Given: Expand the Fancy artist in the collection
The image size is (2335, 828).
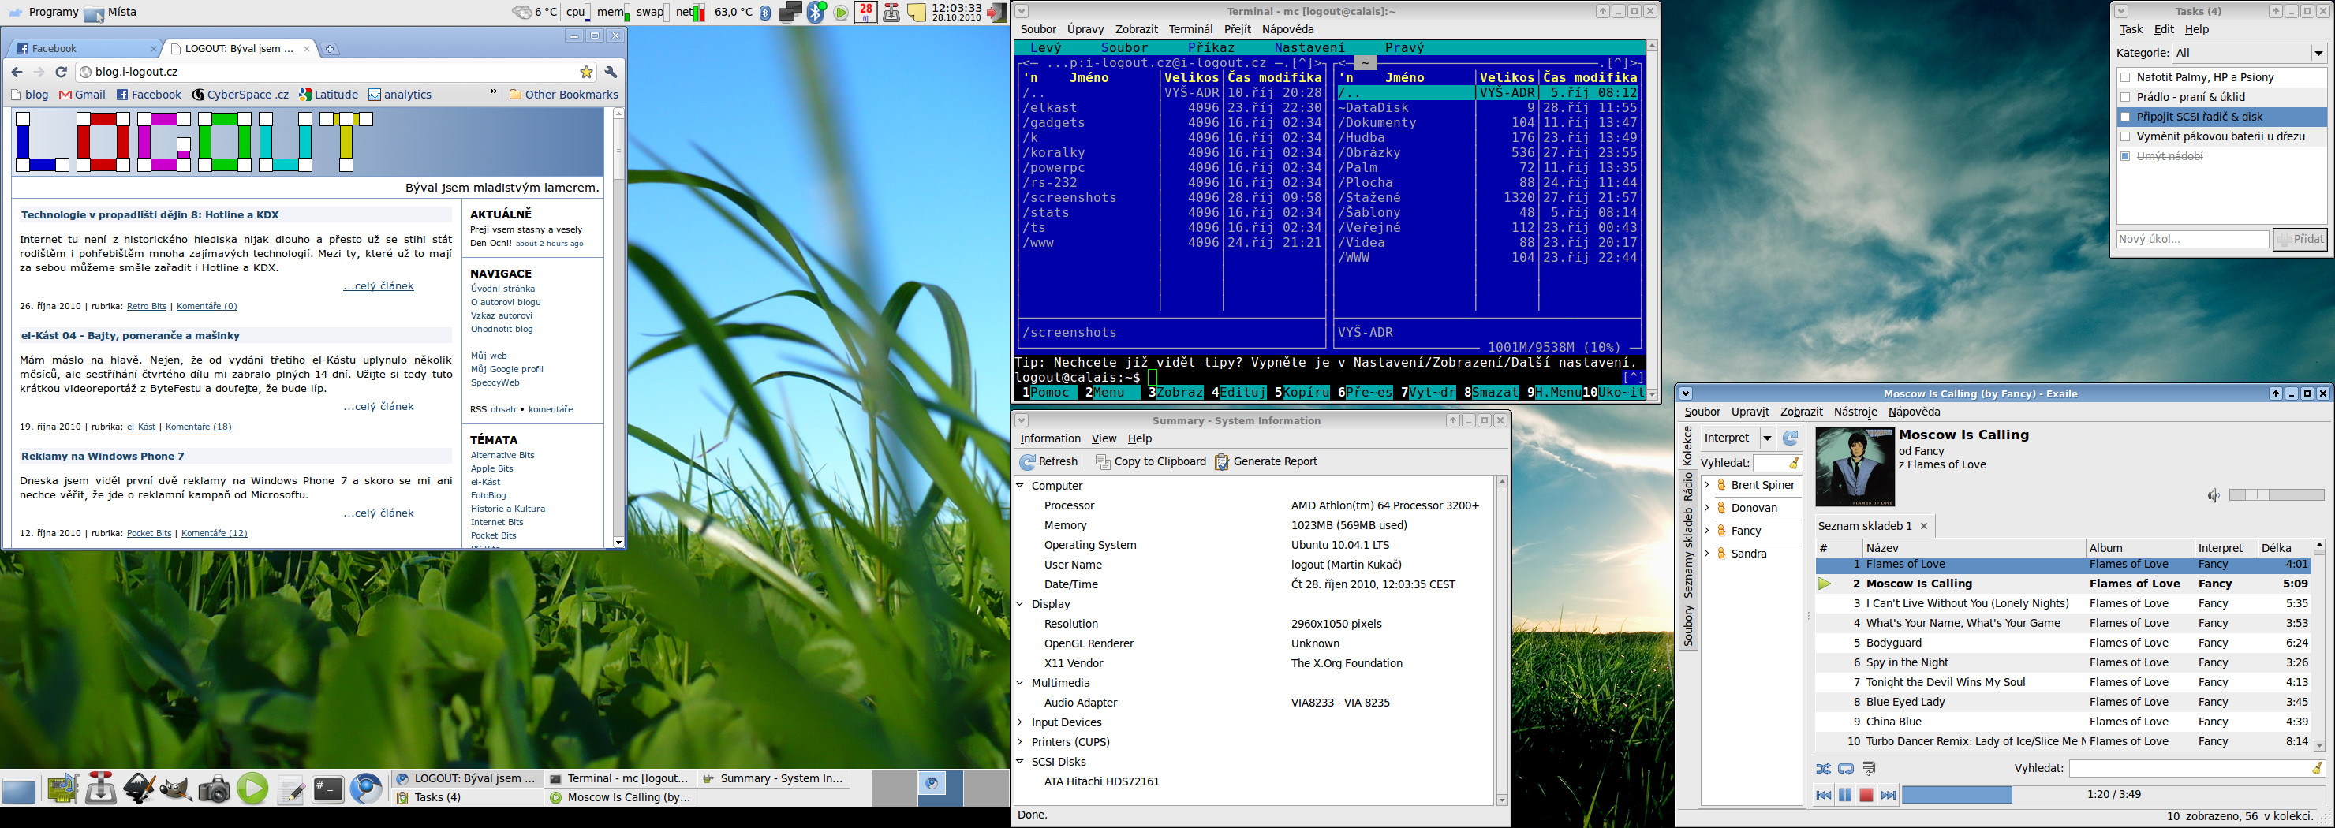Looking at the screenshot, I should click(x=1707, y=531).
